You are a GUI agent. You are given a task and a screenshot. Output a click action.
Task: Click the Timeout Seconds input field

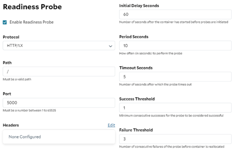(175, 77)
